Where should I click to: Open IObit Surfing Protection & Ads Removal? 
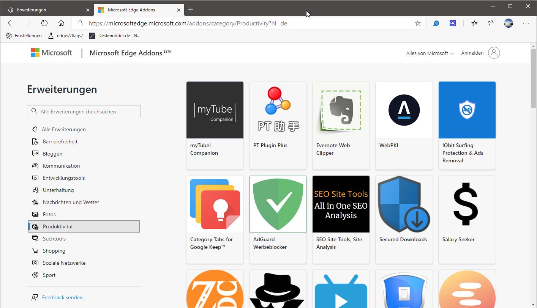click(467, 126)
